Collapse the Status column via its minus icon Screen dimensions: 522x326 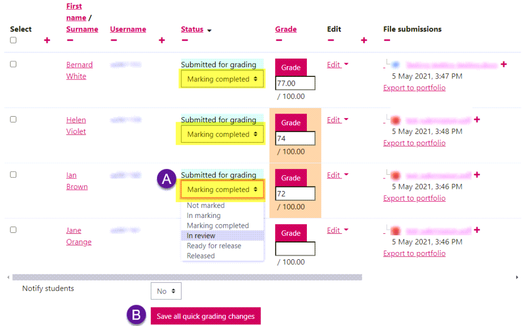[185, 40]
